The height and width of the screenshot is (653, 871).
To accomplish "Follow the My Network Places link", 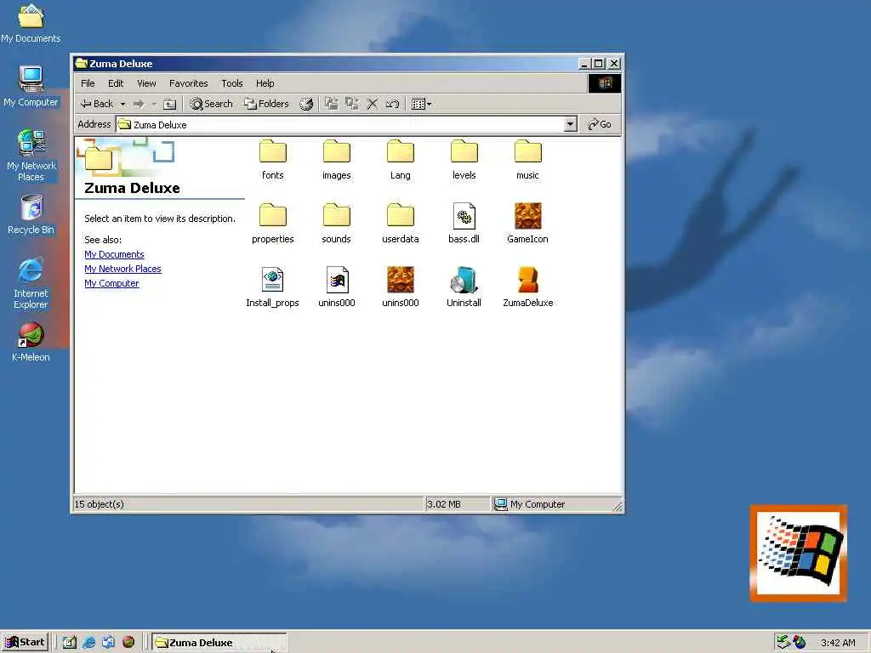I will (122, 269).
